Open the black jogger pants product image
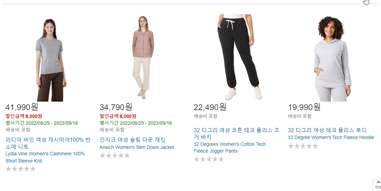 240,57
